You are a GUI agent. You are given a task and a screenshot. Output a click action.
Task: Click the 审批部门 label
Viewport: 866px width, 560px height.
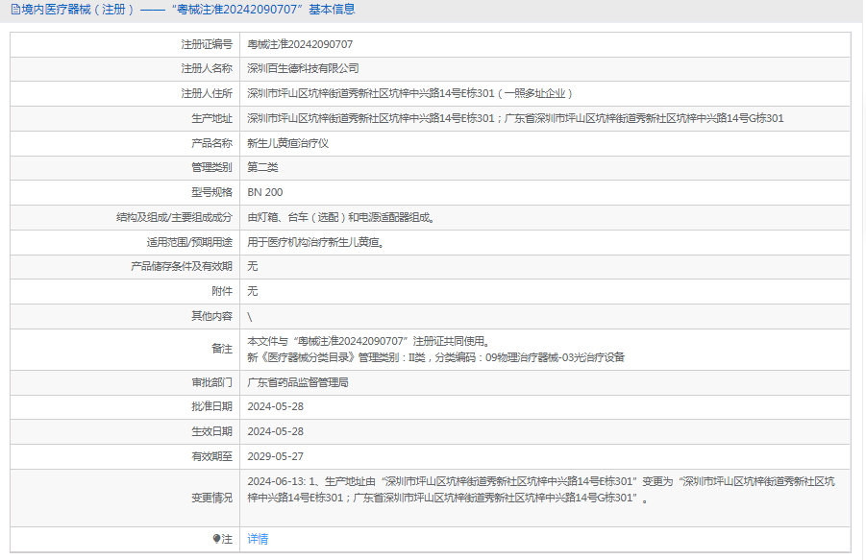pyautogui.click(x=212, y=382)
